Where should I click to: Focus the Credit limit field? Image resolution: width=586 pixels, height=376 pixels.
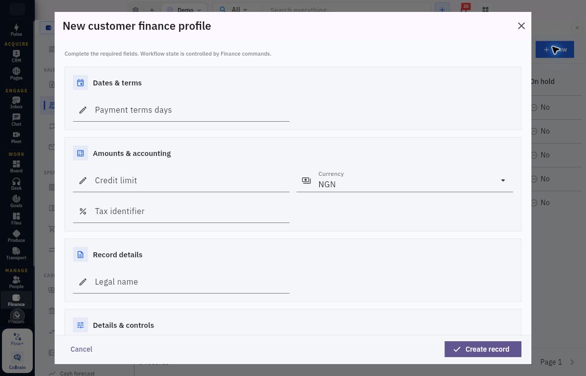[x=181, y=180]
